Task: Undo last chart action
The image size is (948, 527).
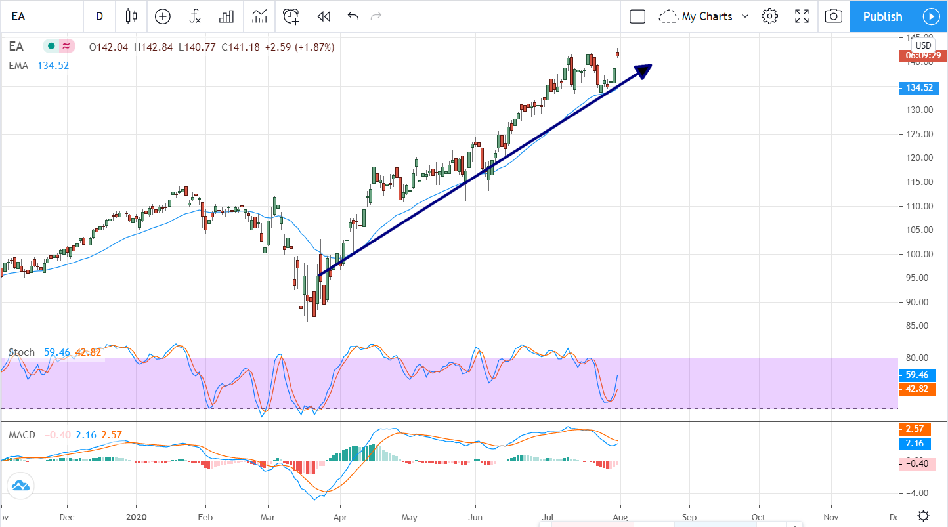Action: tap(353, 16)
